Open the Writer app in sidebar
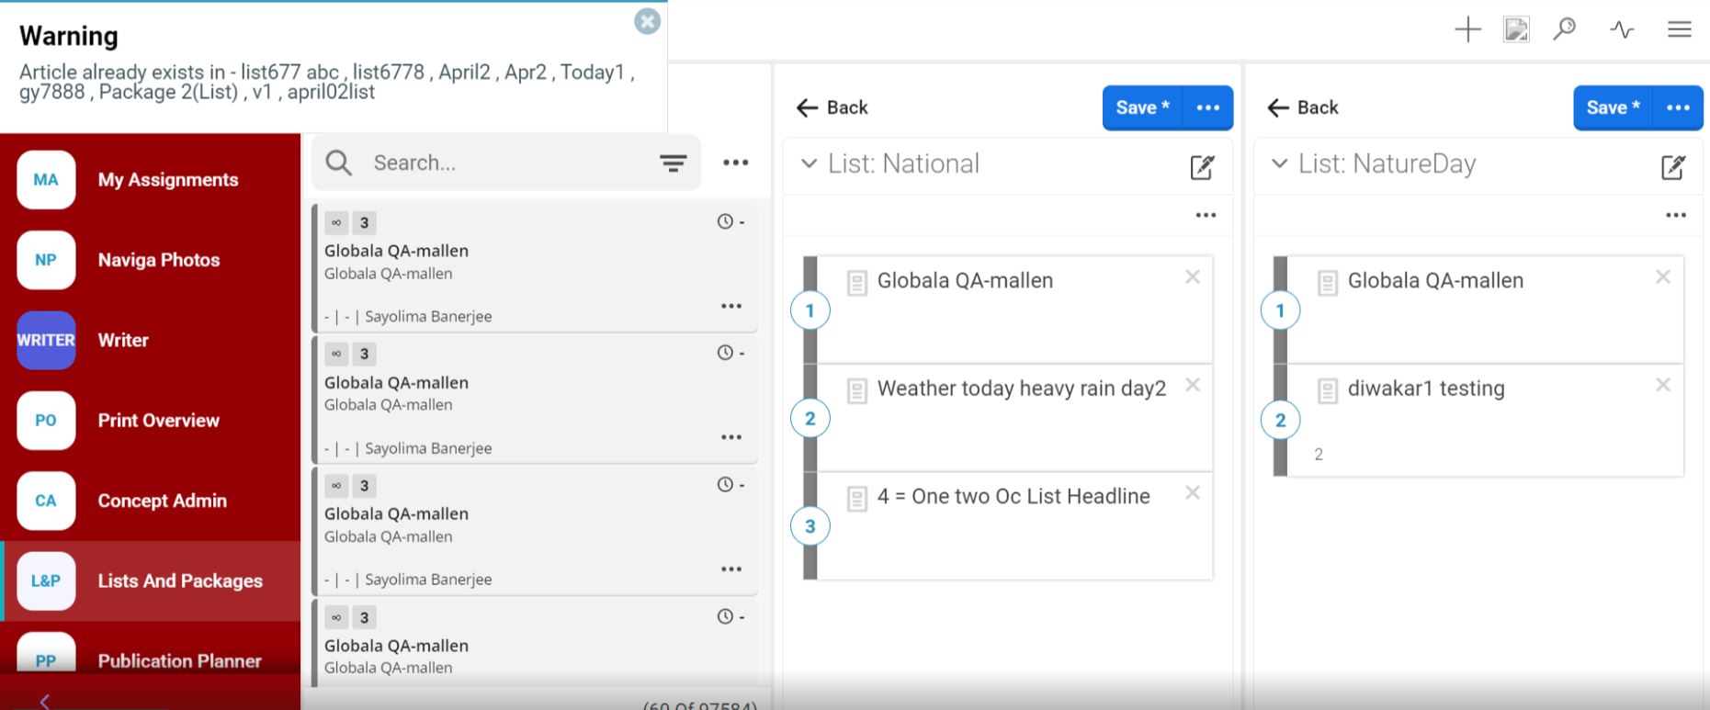 point(123,340)
